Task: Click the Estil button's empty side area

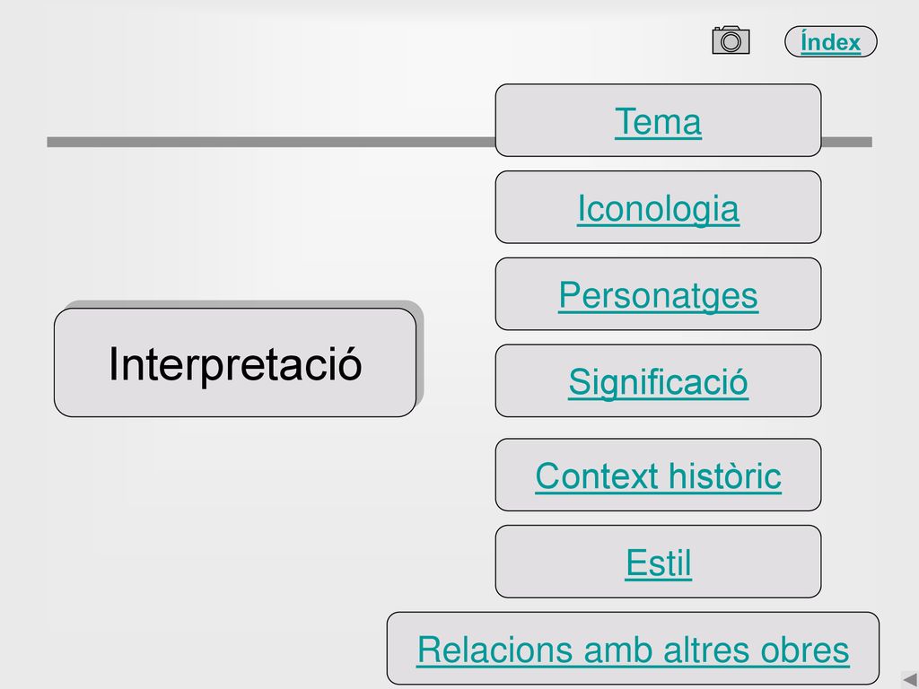Action: coord(556,562)
